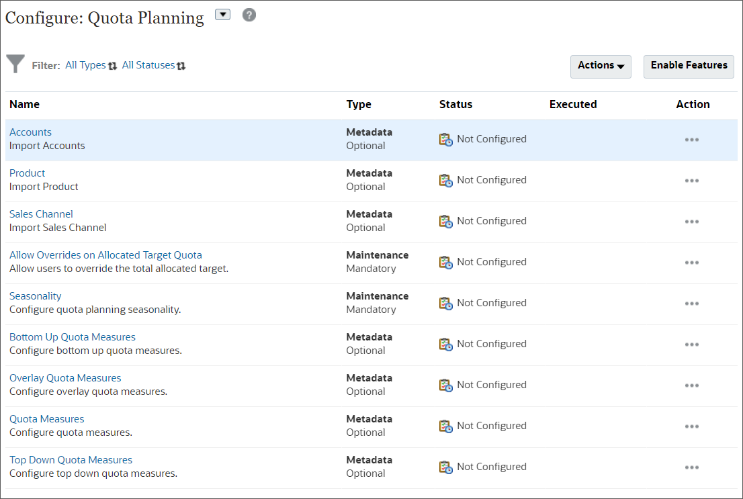Open the action menu for the Accounts row
The width and height of the screenshot is (743, 499).
[x=692, y=140]
